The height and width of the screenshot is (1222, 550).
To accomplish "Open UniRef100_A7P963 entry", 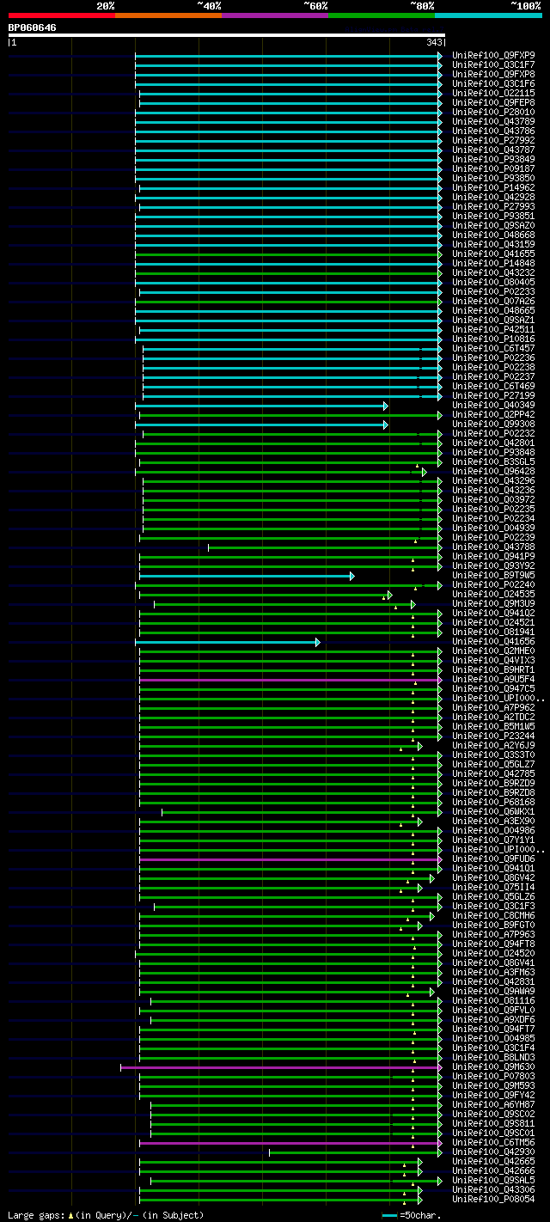I will [493, 935].
